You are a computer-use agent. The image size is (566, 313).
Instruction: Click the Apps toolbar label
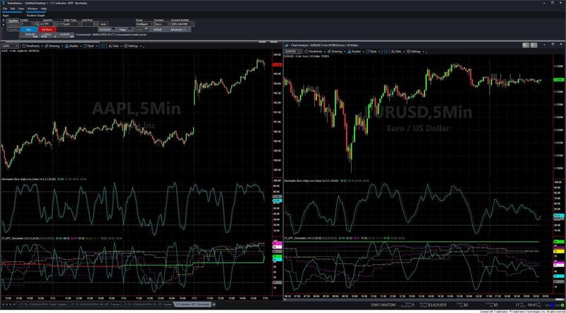pyautogui.click(x=6, y=16)
